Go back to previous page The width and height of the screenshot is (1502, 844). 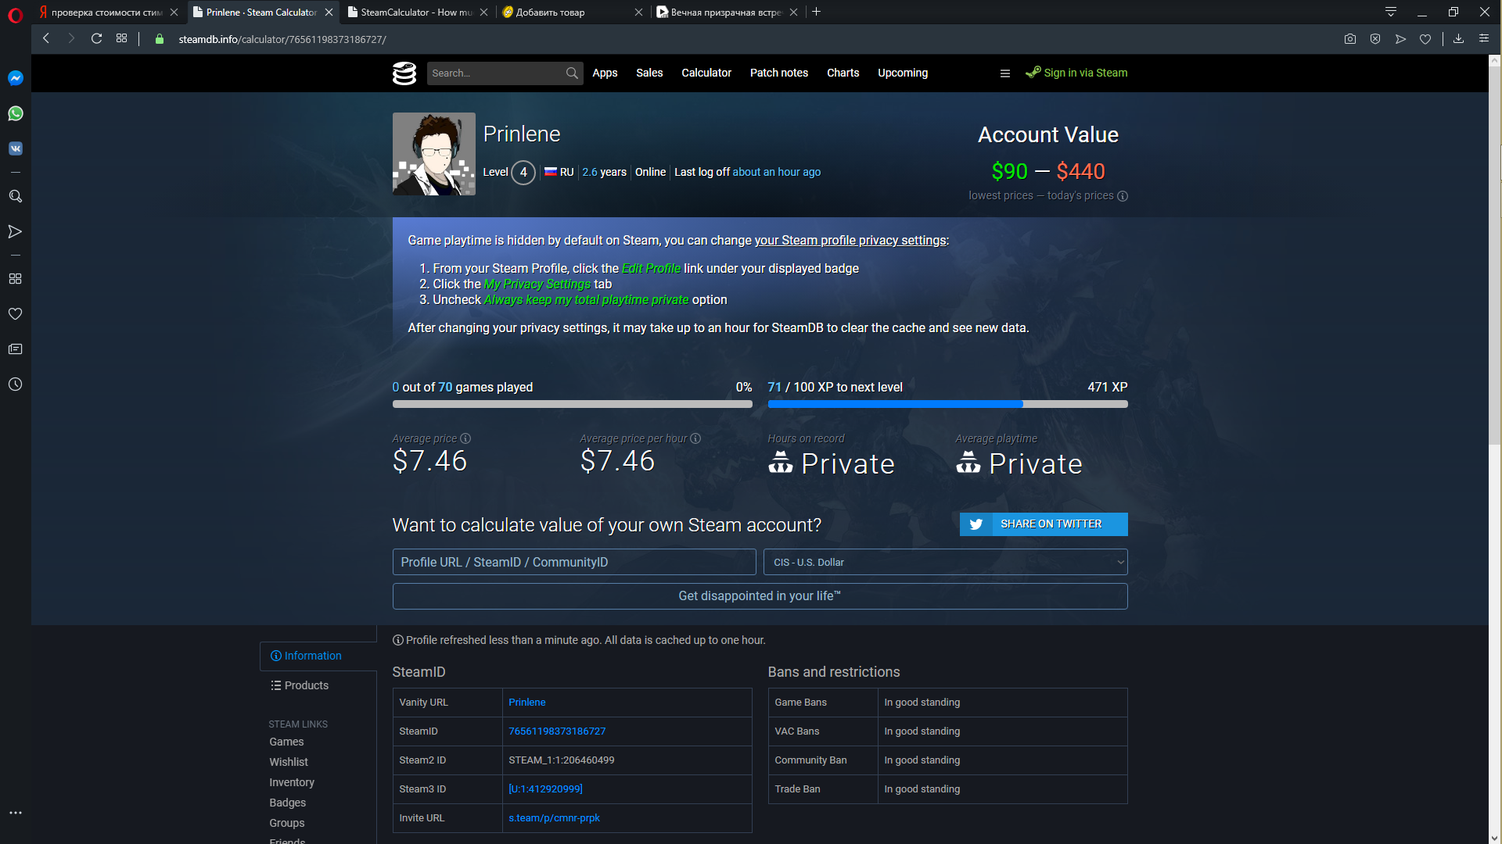(46, 38)
